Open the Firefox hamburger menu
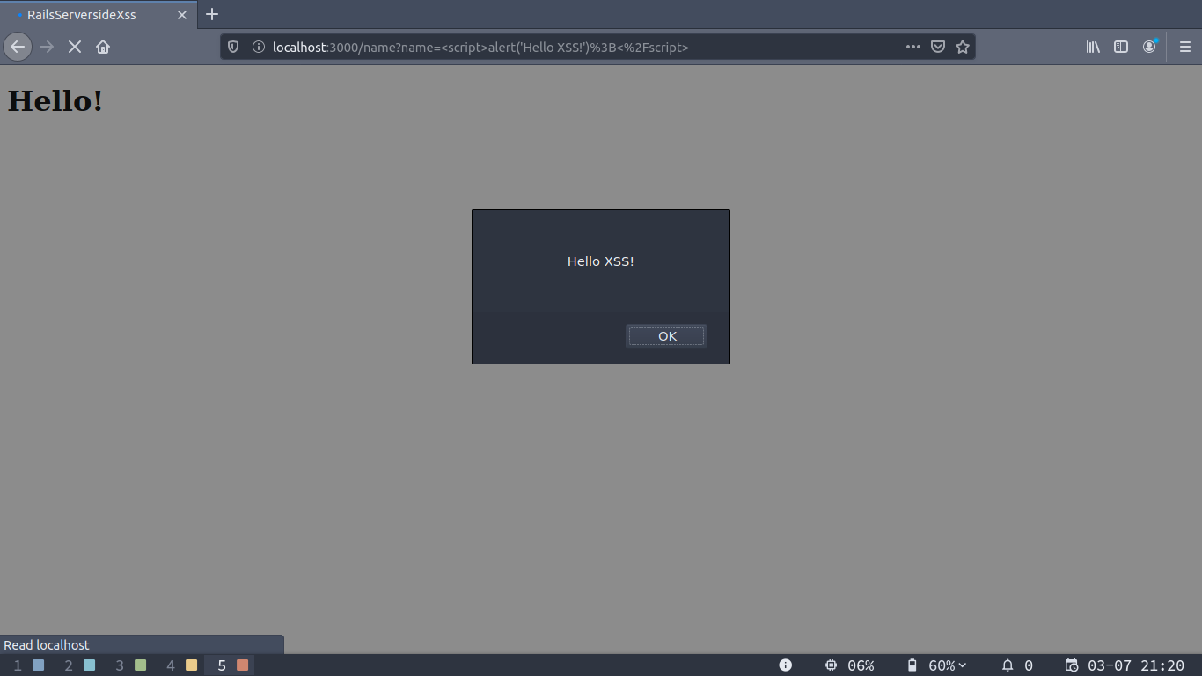Viewport: 1202px width, 676px height. coord(1185,47)
